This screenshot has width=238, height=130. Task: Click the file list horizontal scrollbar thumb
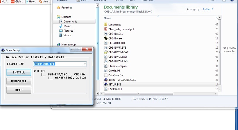coord(138,94)
